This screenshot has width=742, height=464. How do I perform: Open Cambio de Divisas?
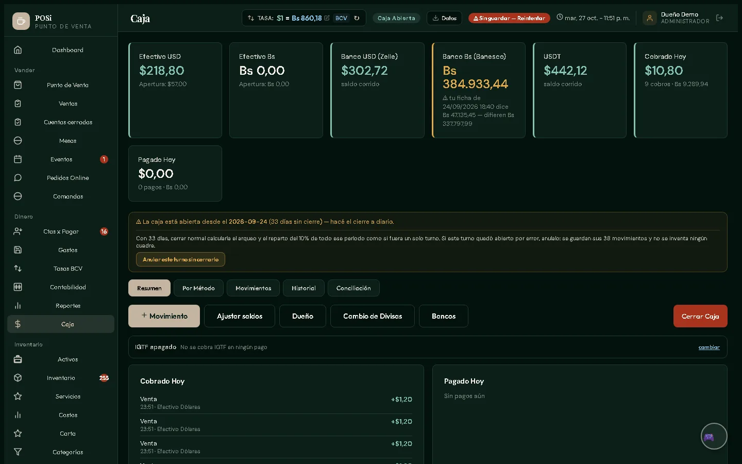pos(373,316)
